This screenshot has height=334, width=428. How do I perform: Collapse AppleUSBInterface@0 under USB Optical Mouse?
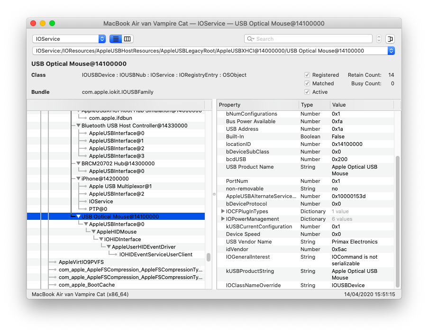[x=86, y=224]
